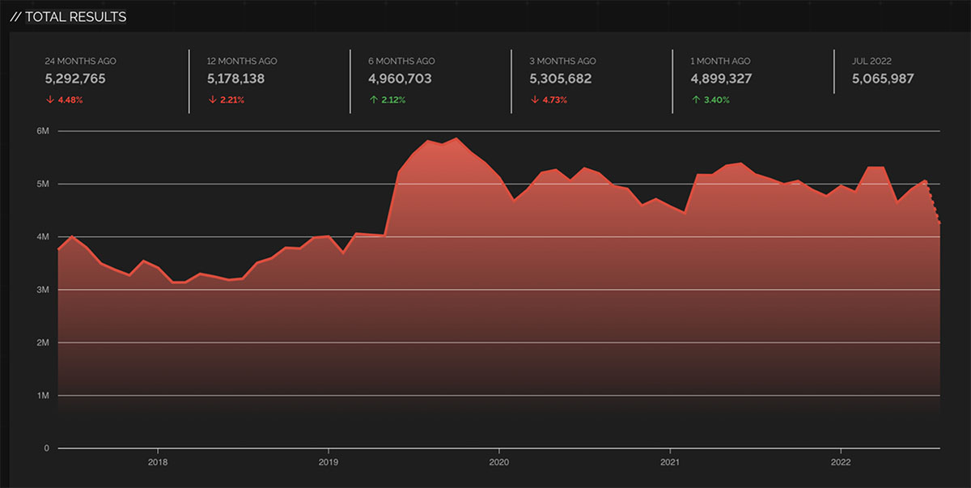Click the 2021 label on the x-axis
The height and width of the screenshot is (488, 971).
(x=670, y=464)
